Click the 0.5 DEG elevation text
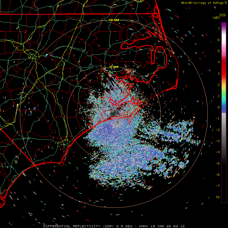Viewport: 228px width, 228px height. (x=124, y=226)
